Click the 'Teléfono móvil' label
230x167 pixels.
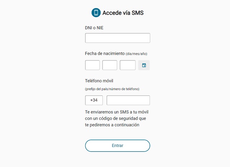tap(99, 81)
